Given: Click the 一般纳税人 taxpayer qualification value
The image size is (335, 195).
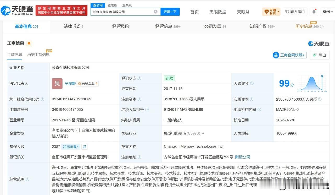Looking at the screenshot, I should (x=173, y=120).
